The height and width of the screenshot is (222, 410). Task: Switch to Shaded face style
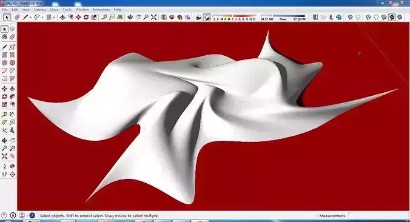click(384, 17)
